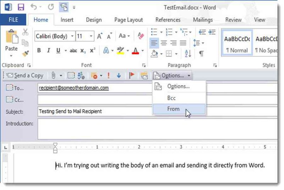Click the Shading paint bucket icon
Viewport: 284px width, 190px height.
[x=154, y=54]
